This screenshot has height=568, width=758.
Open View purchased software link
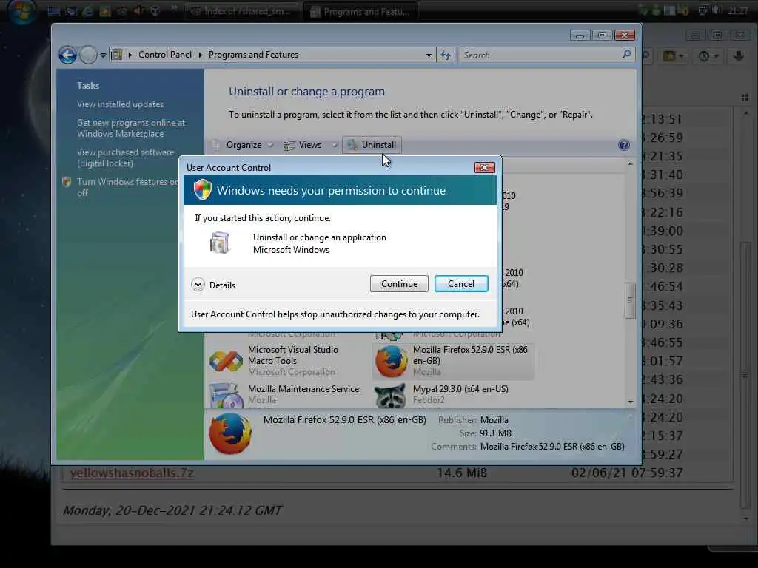click(125, 158)
